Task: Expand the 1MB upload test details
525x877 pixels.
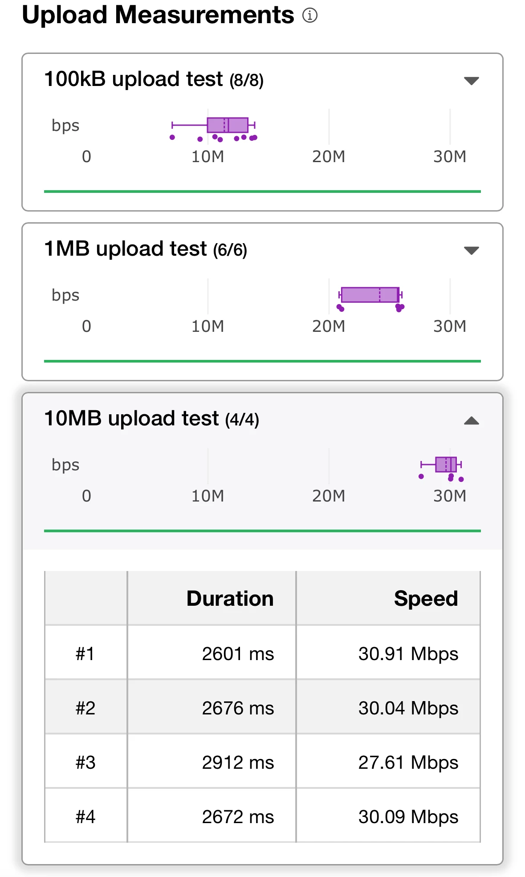Action: 471,250
